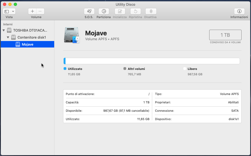The width and height of the screenshot is (251, 156).
Task: Click the blue Utilizzato legend swatch
Action: coord(65,69)
